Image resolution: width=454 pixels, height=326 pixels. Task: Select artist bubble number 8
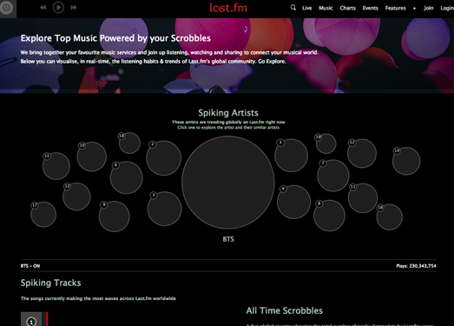(x=329, y=216)
